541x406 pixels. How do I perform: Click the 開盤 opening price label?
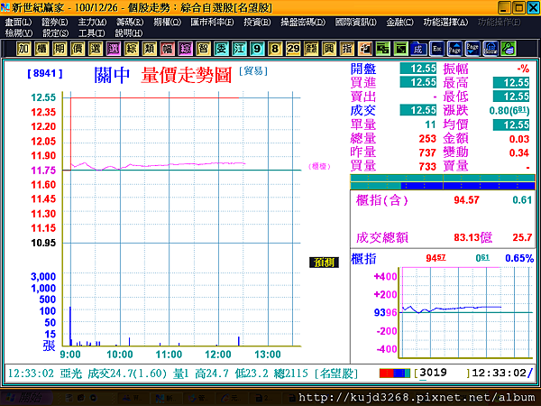pos(363,69)
